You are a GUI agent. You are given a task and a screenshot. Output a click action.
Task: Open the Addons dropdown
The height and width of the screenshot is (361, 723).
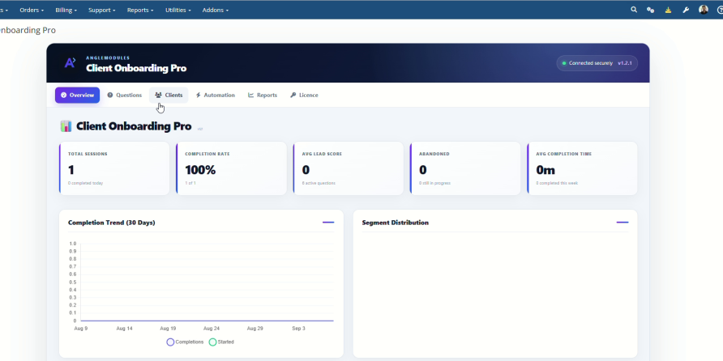click(x=216, y=10)
